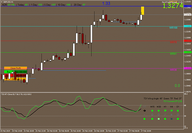Viewport: 192px width, 133px height.
Task: Click the dark teal square under H4
Action: [171, 119]
